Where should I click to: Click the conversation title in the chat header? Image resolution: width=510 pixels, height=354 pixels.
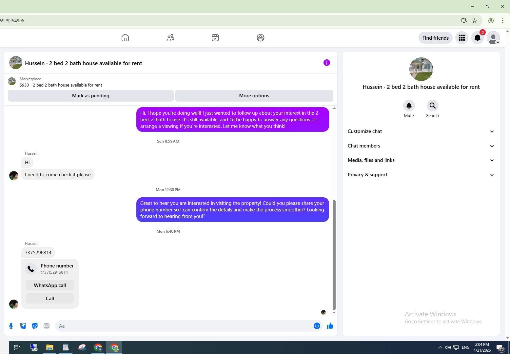[x=84, y=63]
